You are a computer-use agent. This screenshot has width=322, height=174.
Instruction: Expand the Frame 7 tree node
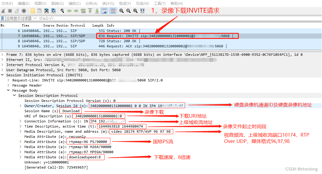(2, 55)
